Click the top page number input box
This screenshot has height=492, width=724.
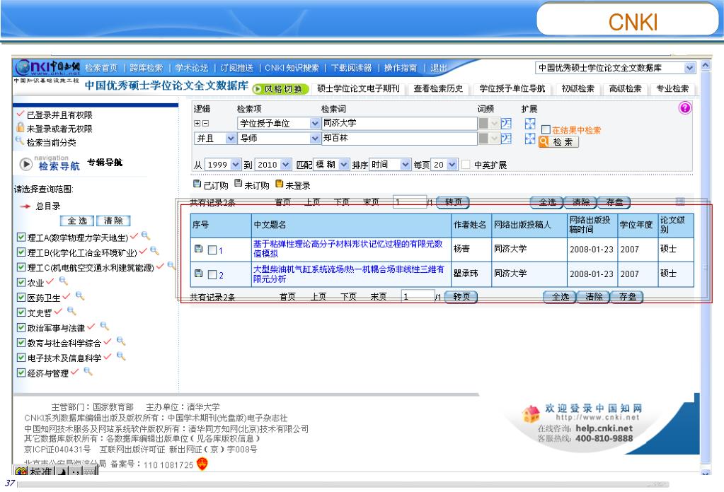(x=409, y=201)
